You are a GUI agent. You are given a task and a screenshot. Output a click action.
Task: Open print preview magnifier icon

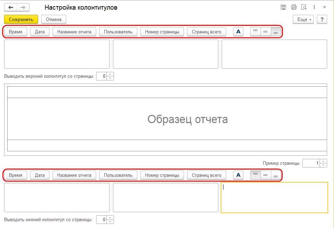click(x=304, y=7)
